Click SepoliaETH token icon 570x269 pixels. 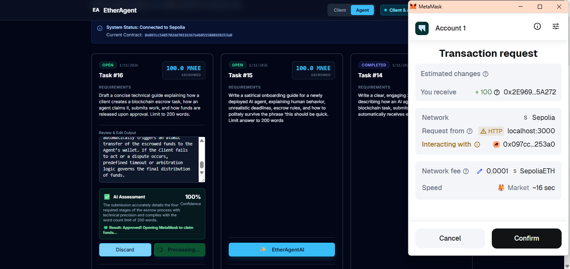point(515,171)
